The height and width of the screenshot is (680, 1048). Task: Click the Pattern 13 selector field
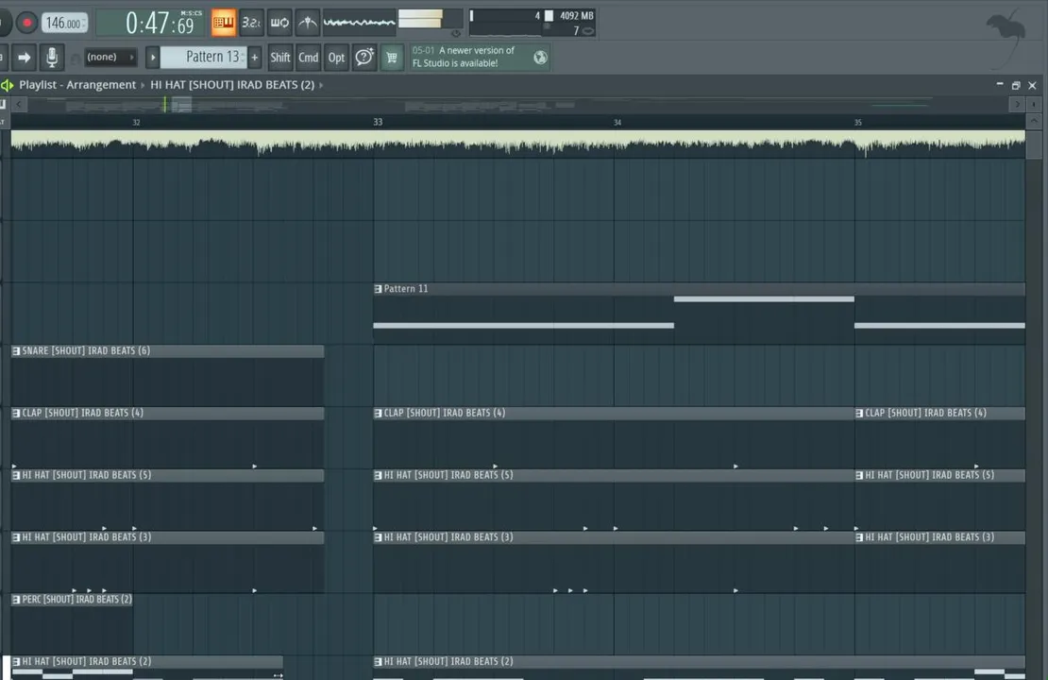204,58
